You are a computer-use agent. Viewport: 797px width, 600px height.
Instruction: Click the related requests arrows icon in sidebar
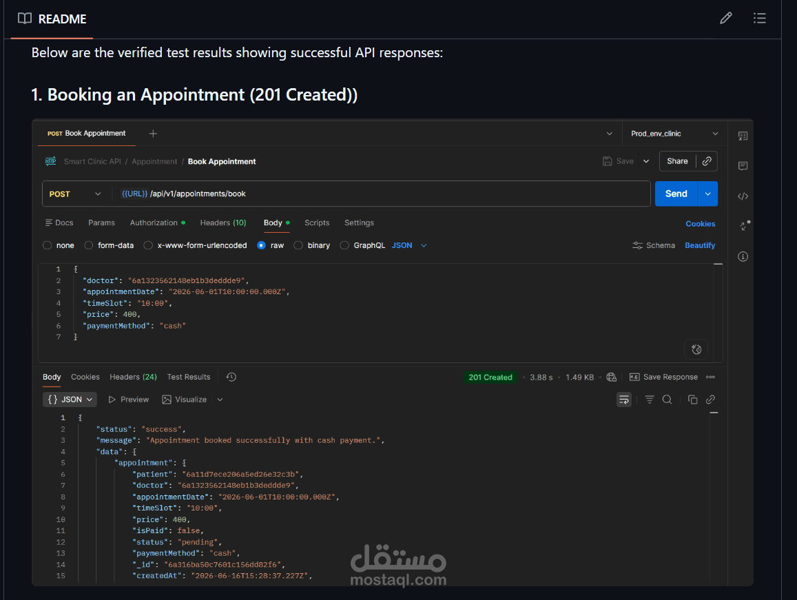coord(745,226)
